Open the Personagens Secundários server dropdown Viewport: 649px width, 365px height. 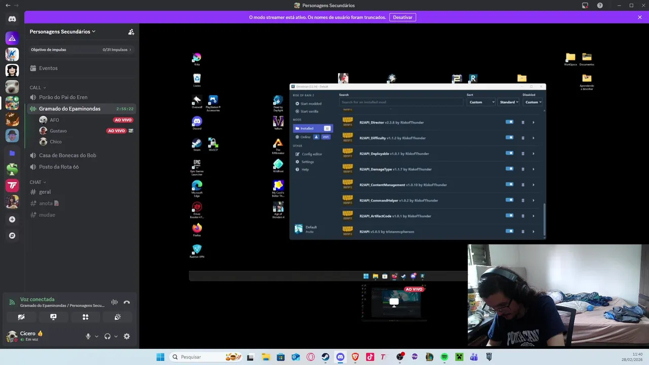coord(63,31)
